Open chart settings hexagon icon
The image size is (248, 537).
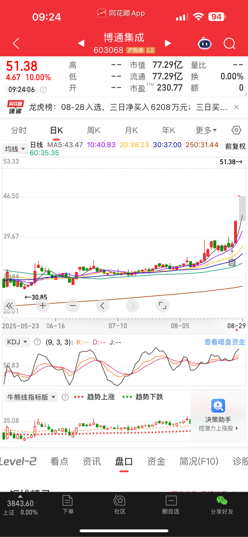point(236,130)
